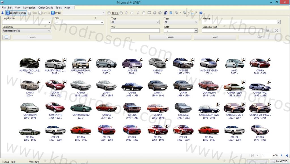This screenshot has height=164, width=290.
Task: Click the back navigation arrow icon
Action: (x=155, y=13)
